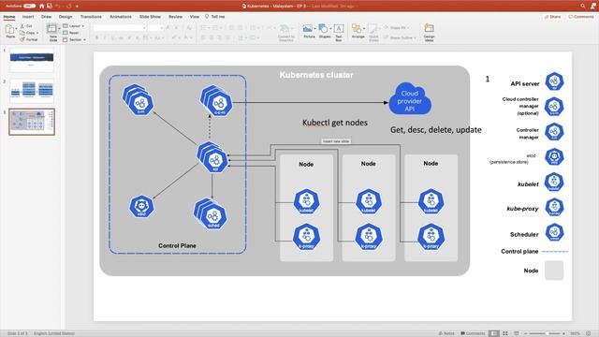Select slide 2 thumbnail
This screenshot has height=337, width=599.
[32, 91]
